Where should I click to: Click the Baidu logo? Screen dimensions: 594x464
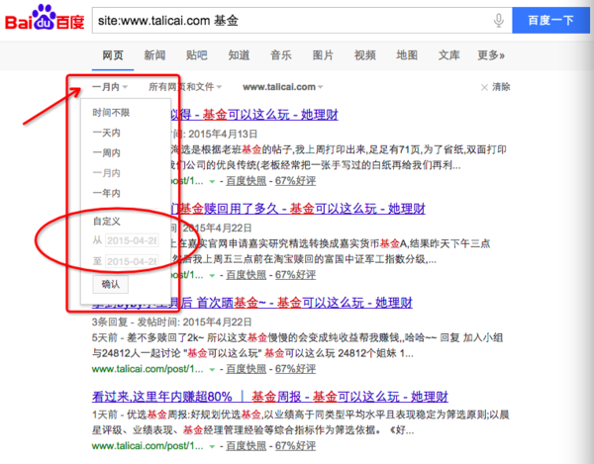[45, 18]
